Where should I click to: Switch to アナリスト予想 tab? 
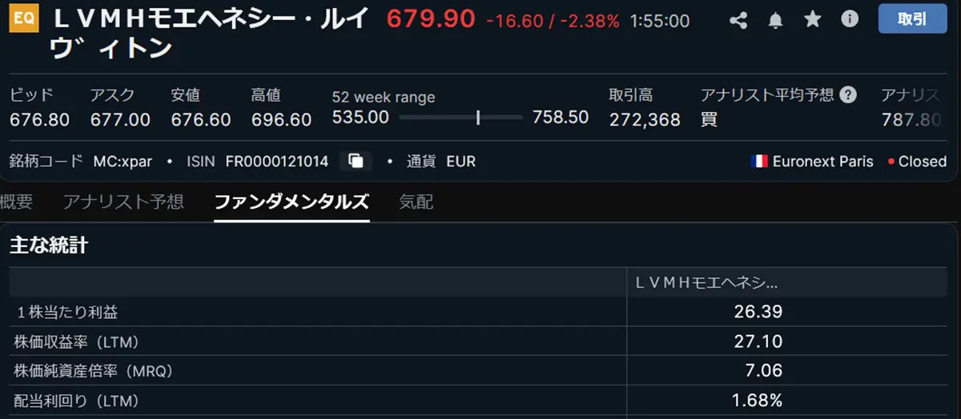pos(123,202)
